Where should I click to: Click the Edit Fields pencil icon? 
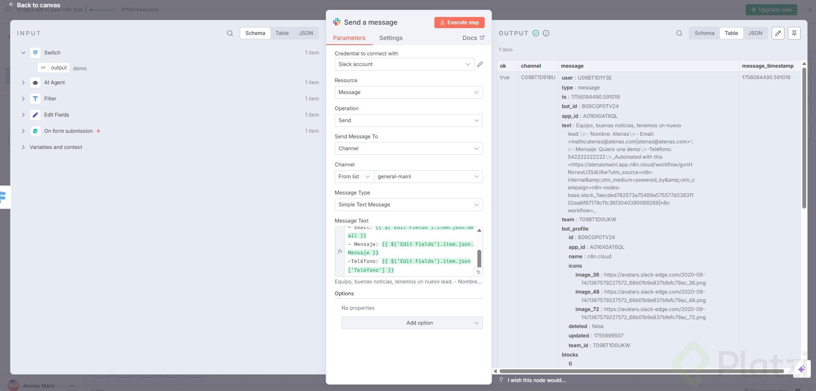(35, 115)
